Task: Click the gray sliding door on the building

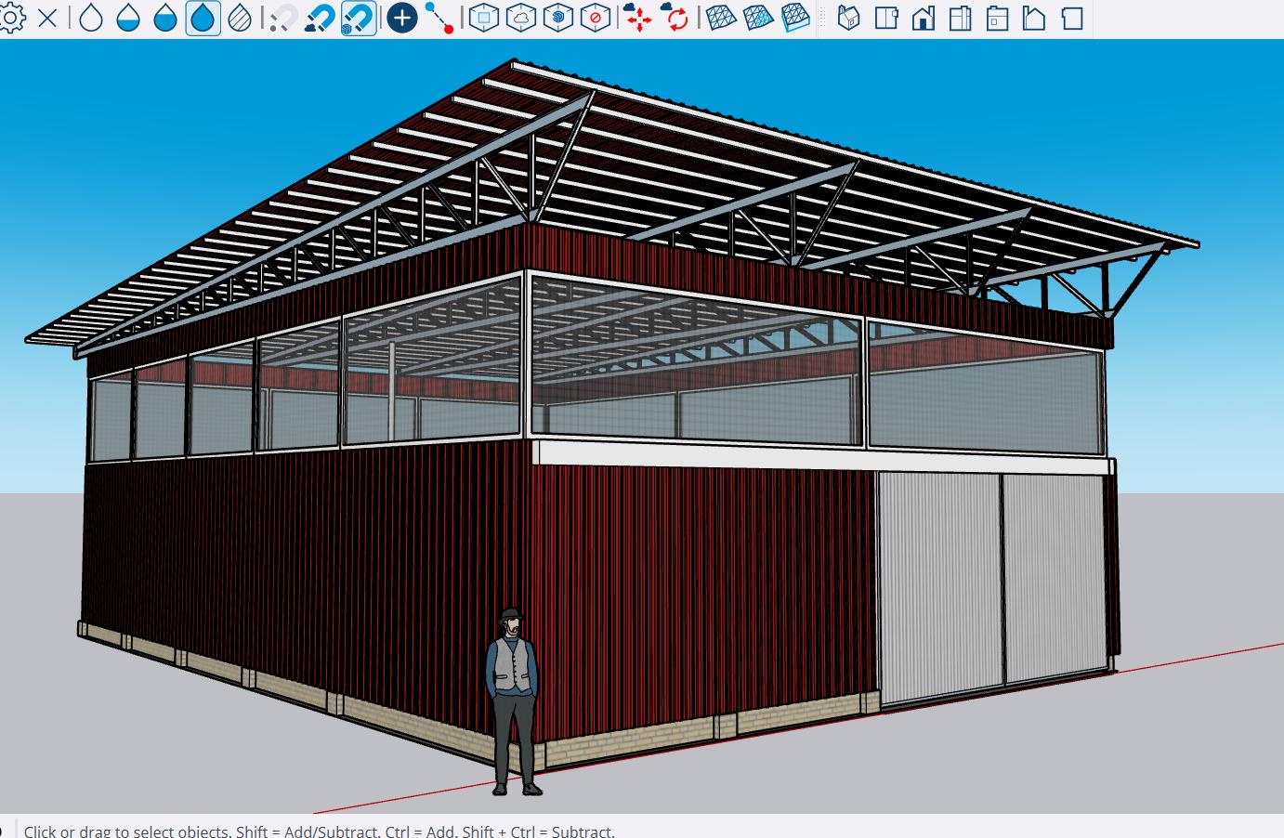Action: tap(938, 585)
